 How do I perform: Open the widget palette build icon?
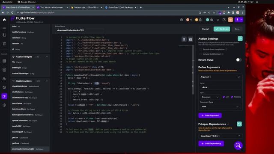tap(4, 35)
